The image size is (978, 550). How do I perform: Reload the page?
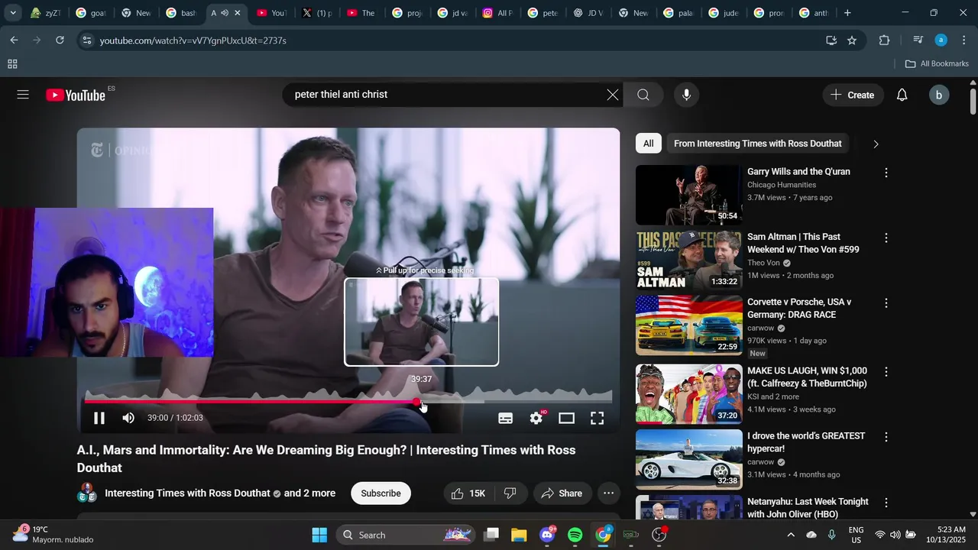point(60,40)
